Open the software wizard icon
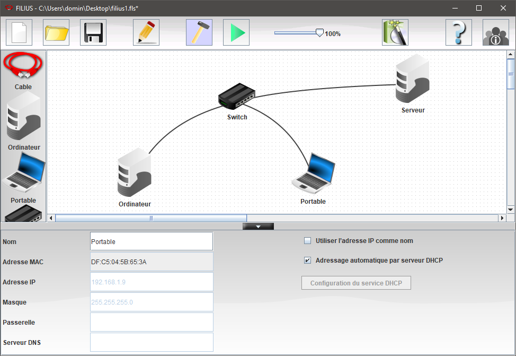Viewport: 516px width, 356px height. click(395, 32)
